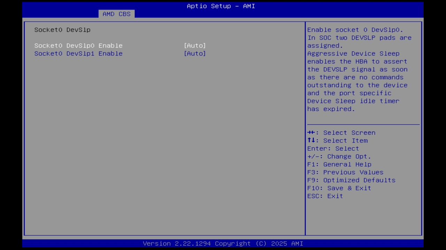Open the DevSlp0 Enable Auto dropdown
This screenshot has width=446, height=250.
pyautogui.click(x=195, y=45)
